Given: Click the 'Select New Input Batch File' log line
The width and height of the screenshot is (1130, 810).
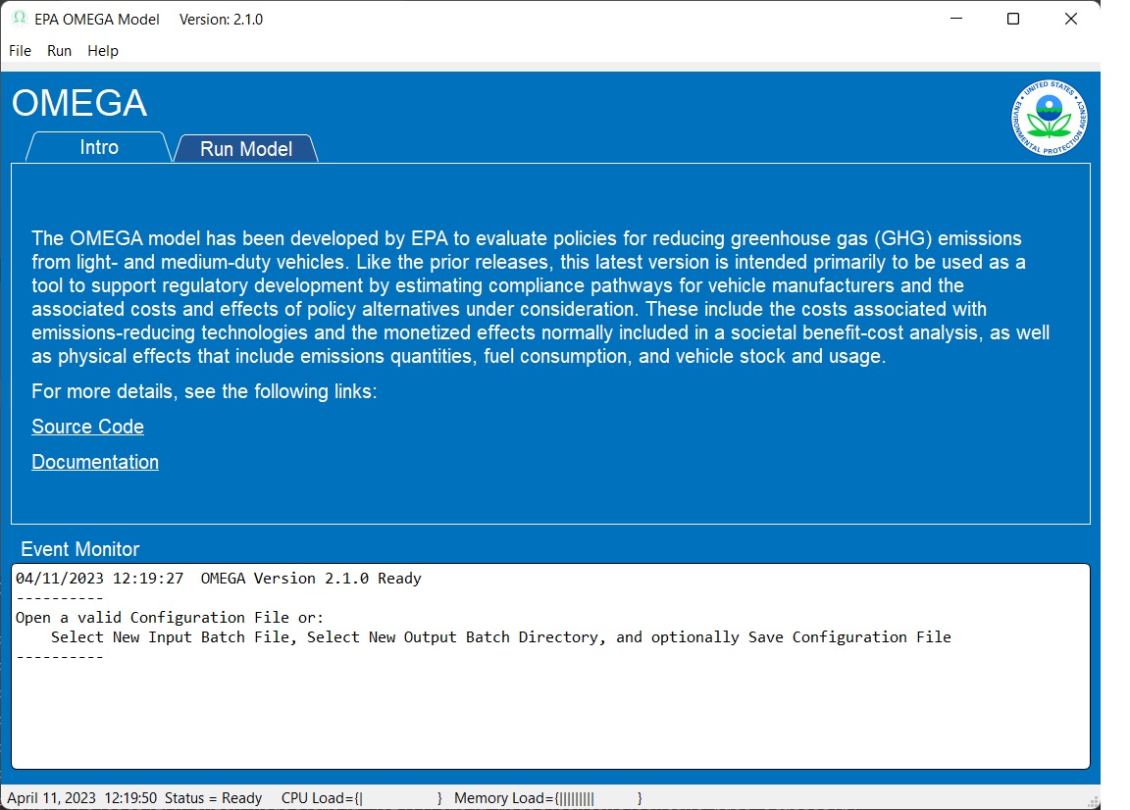Looking at the screenshot, I should 501,637.
